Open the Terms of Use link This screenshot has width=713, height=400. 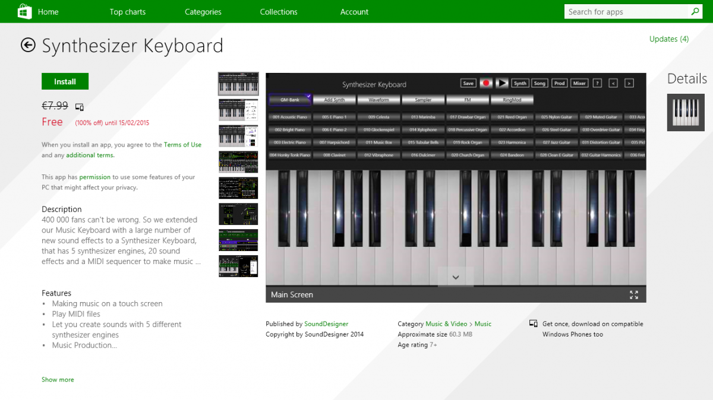tap(183, 145)
